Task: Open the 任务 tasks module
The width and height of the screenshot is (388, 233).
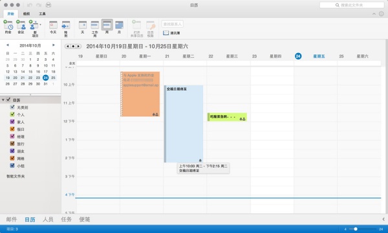Action: pos(67,219)
